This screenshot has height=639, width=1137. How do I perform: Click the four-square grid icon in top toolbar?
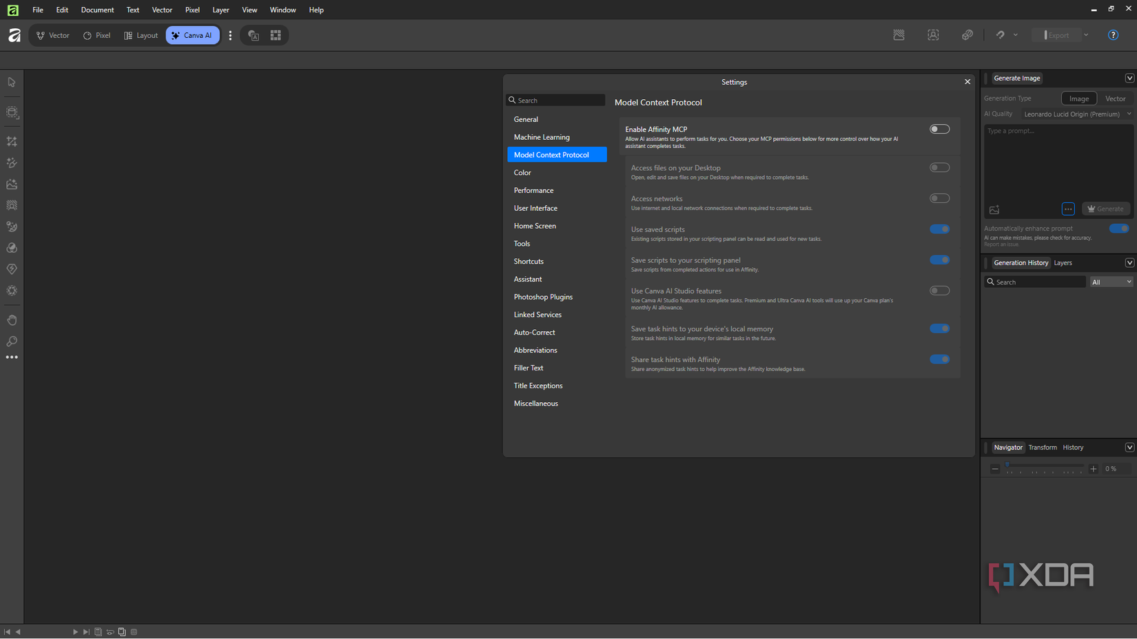[x=276, y=35]
